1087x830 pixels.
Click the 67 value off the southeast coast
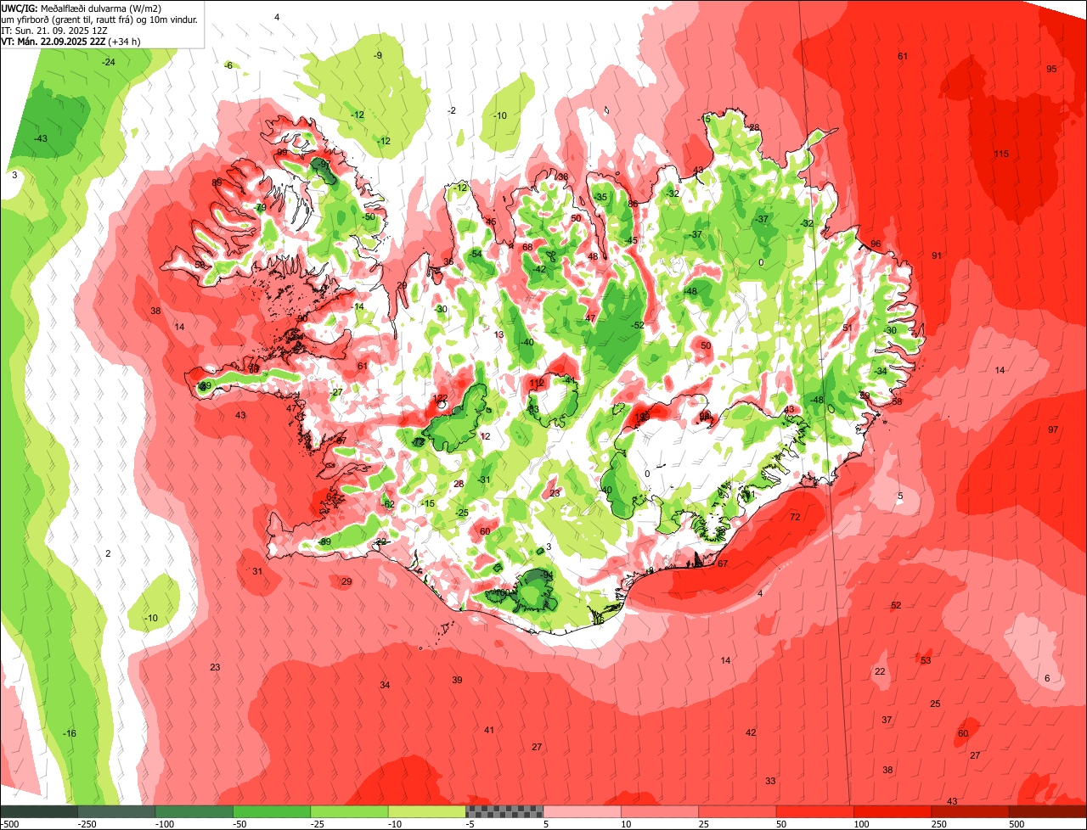723,564
